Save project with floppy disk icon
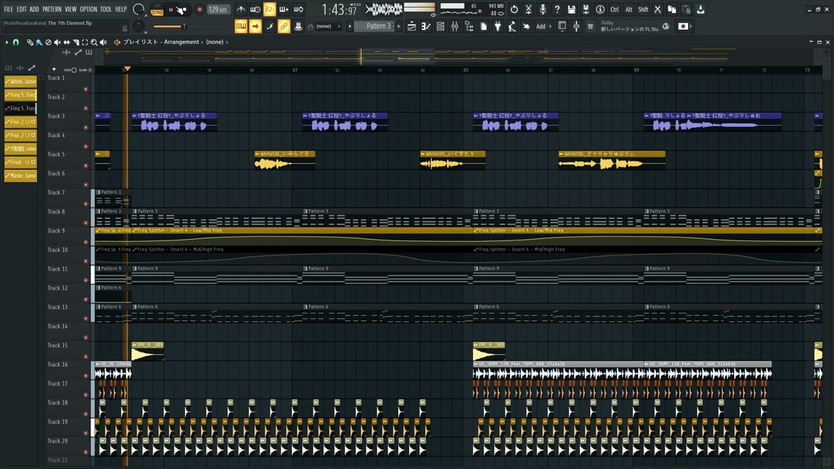This screenshot has width=834, height=469. 571,9
